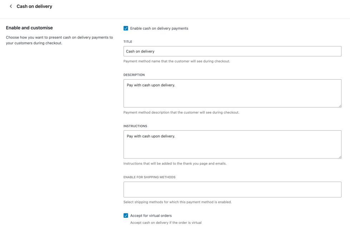Click the help text below the Title field
Screen dimensions: 350x232
(x=177, y=61)
